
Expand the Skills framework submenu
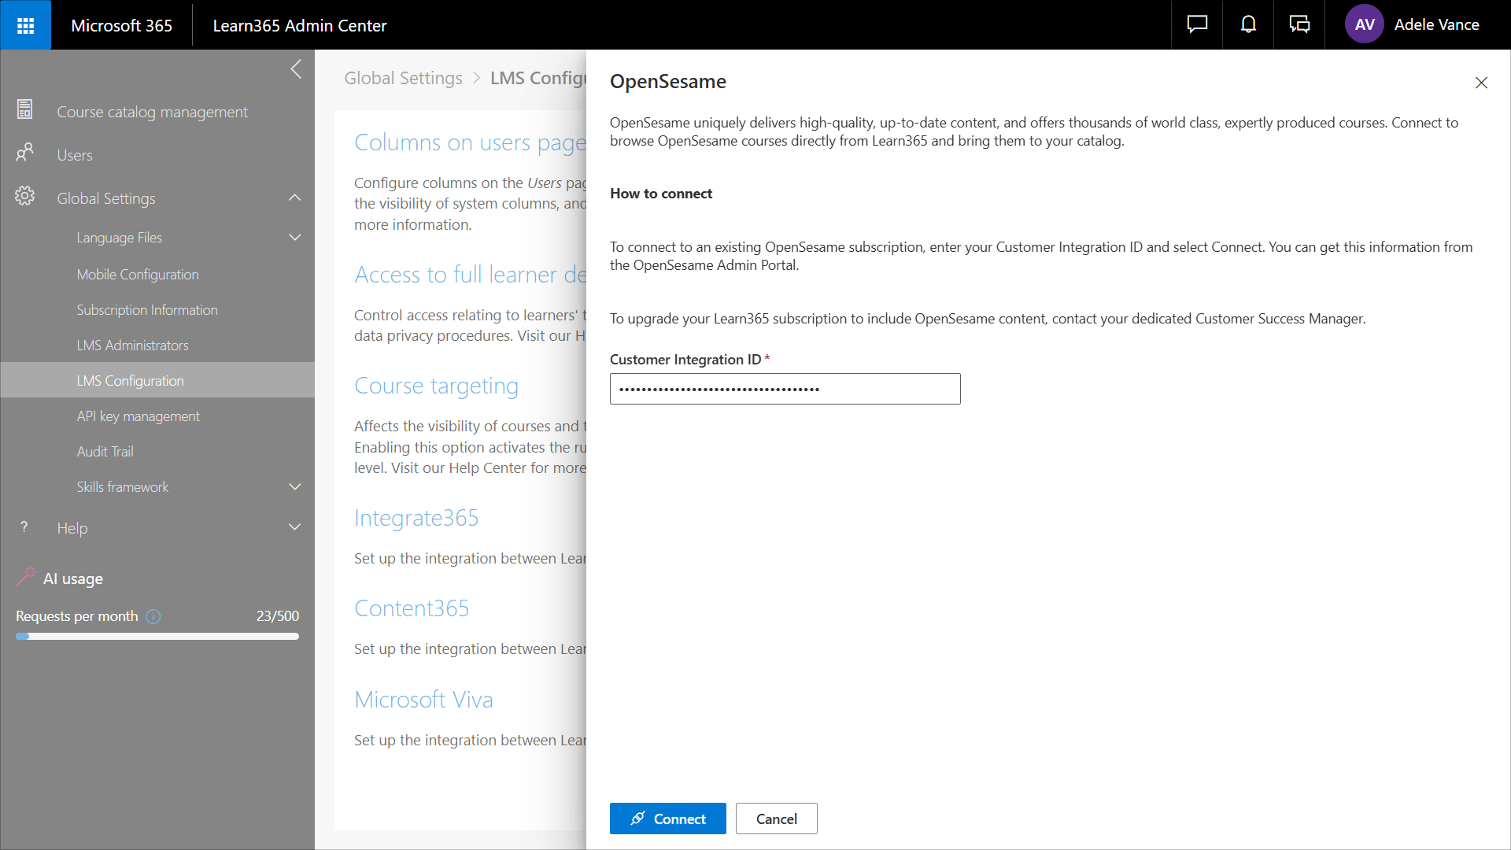click(x=295, y=487)
